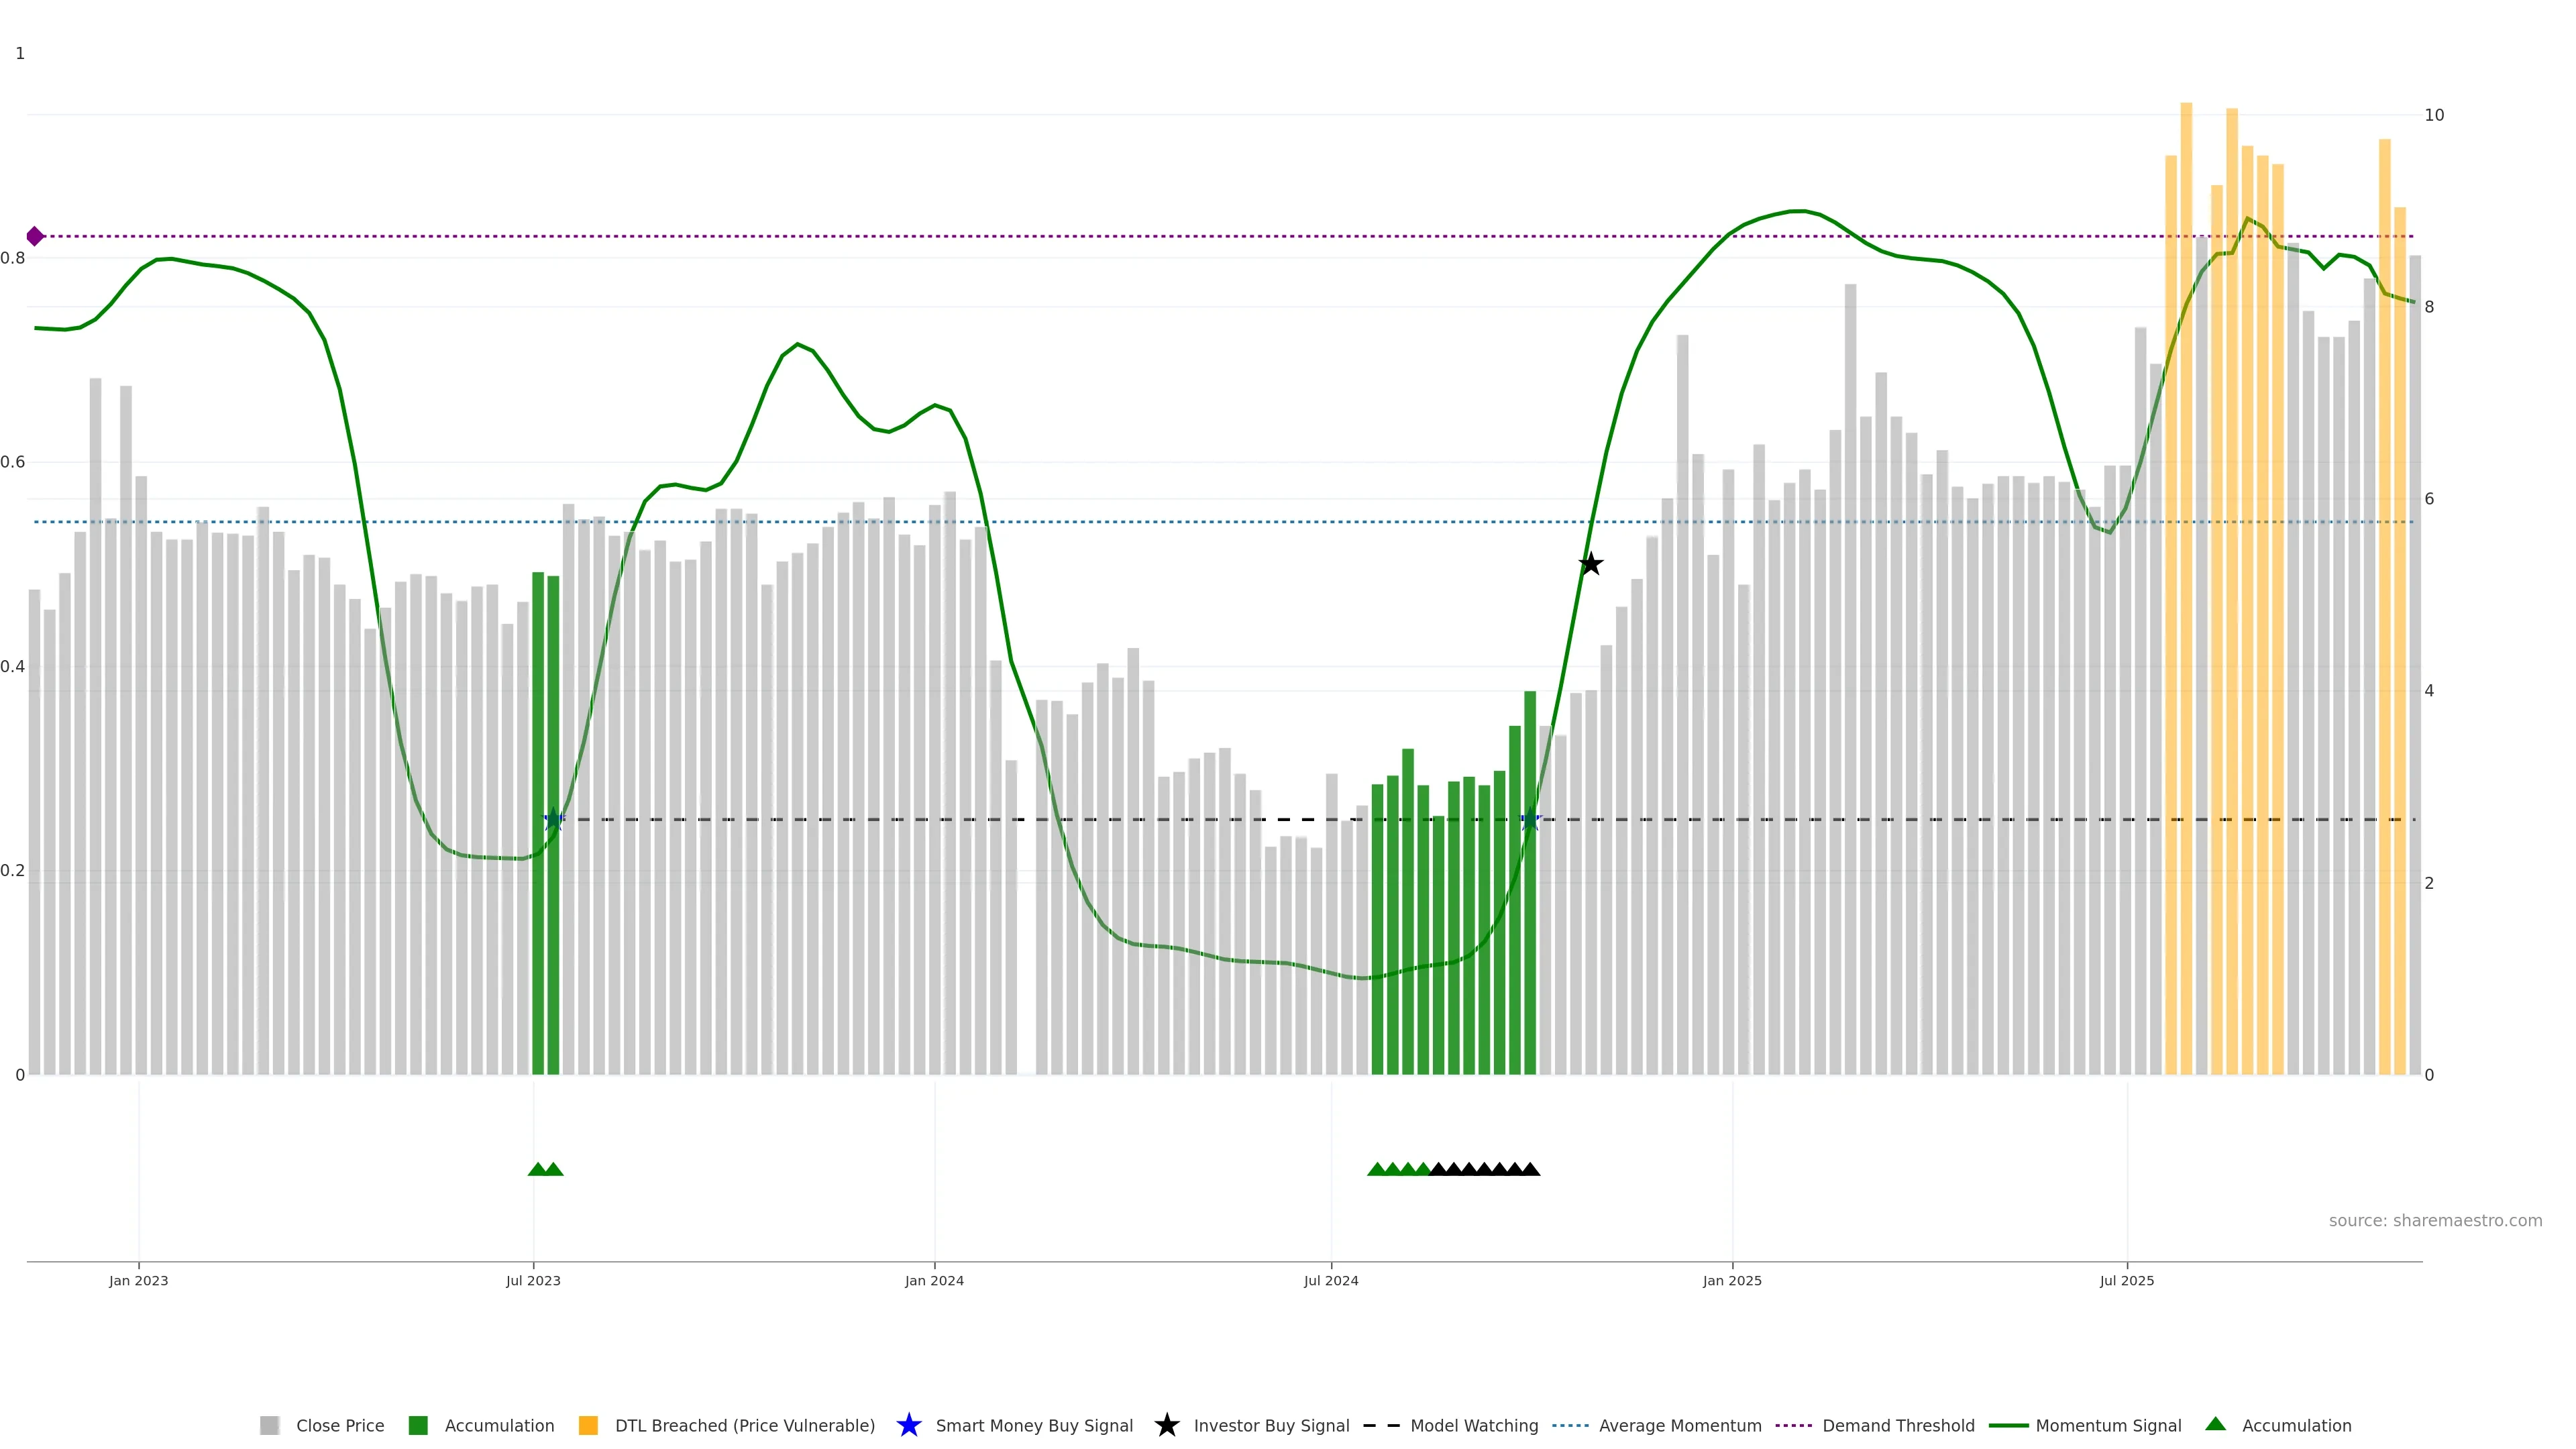2576x1449 pixels.
Task: Click the last black triangle marker below chart
Action: [x=1530, y=1169]
